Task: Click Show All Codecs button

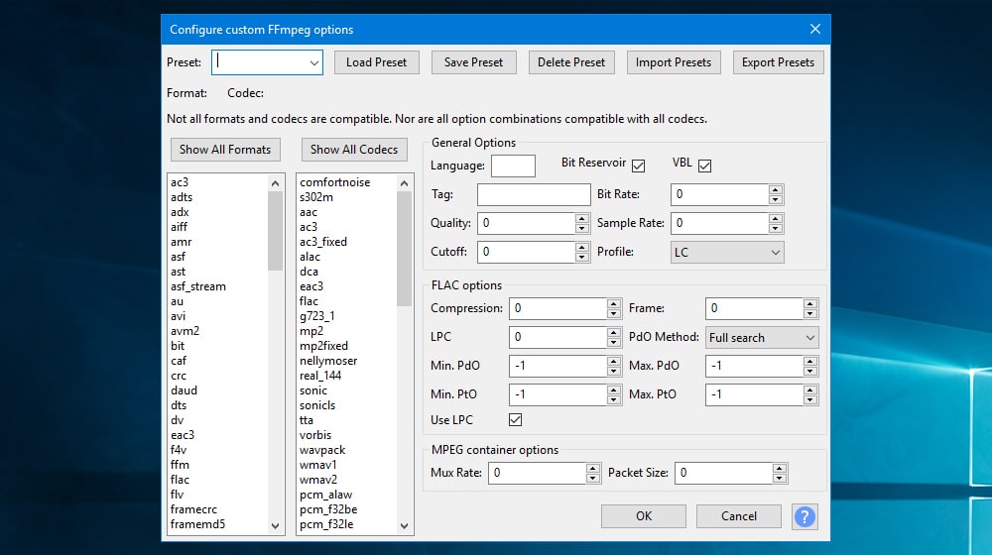Action: pyautogui.click(x=354, y=150)
